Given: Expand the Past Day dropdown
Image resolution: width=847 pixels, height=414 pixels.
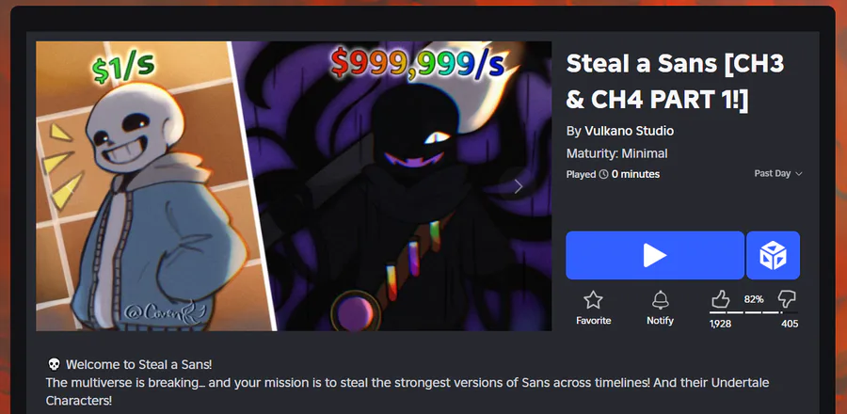Looking at the screenshot, I should 778,174.
